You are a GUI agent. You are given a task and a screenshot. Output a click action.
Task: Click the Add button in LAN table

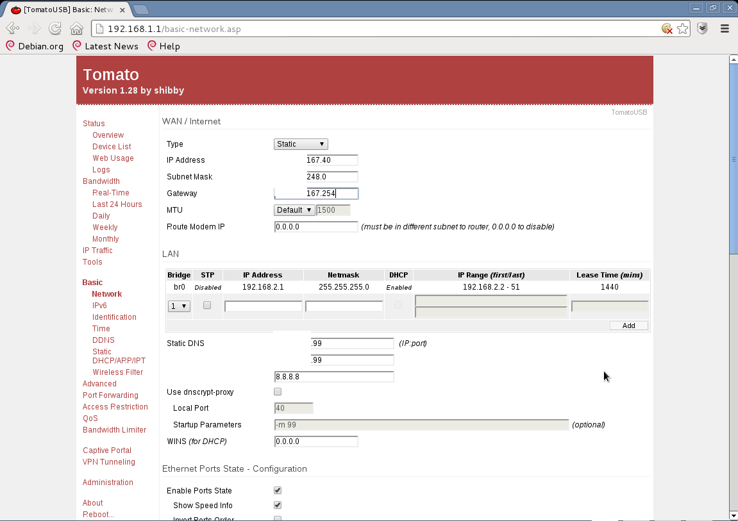point(629,326)
